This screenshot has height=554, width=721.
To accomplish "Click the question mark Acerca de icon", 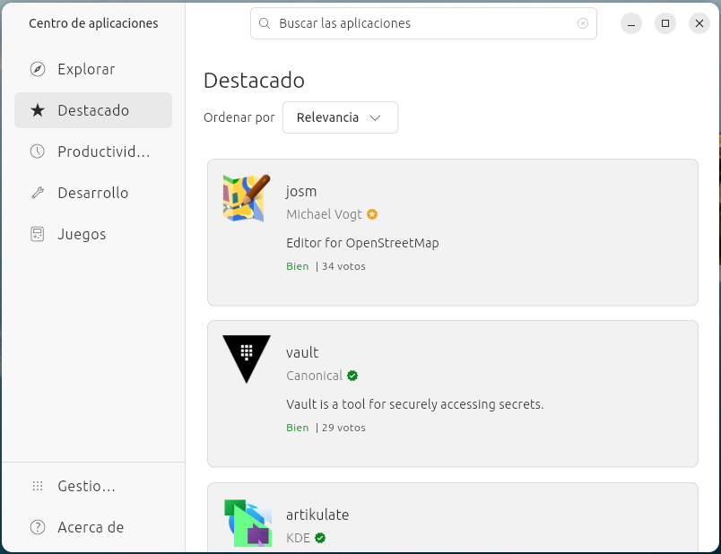I will pos(37,527).
